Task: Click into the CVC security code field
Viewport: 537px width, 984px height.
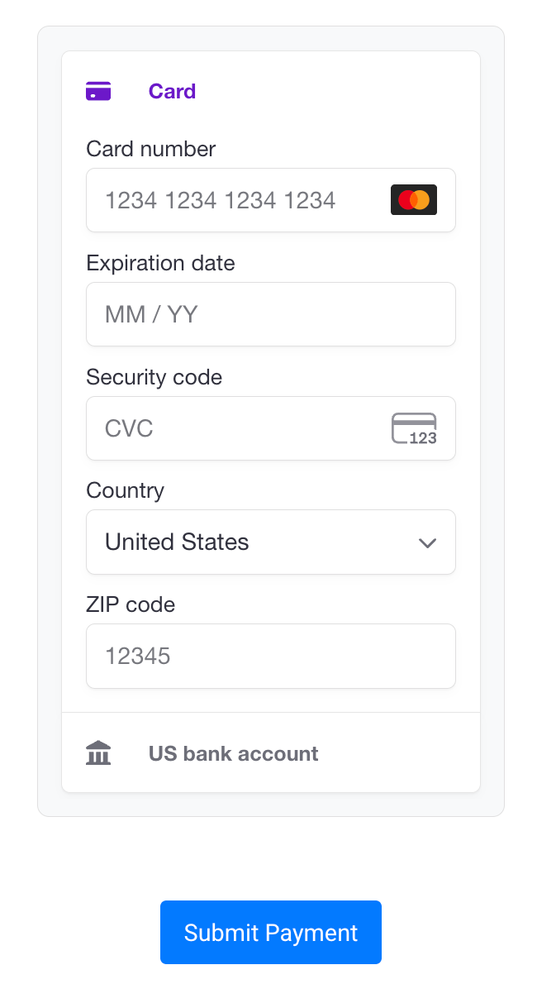Action: (x=240, y=428)
